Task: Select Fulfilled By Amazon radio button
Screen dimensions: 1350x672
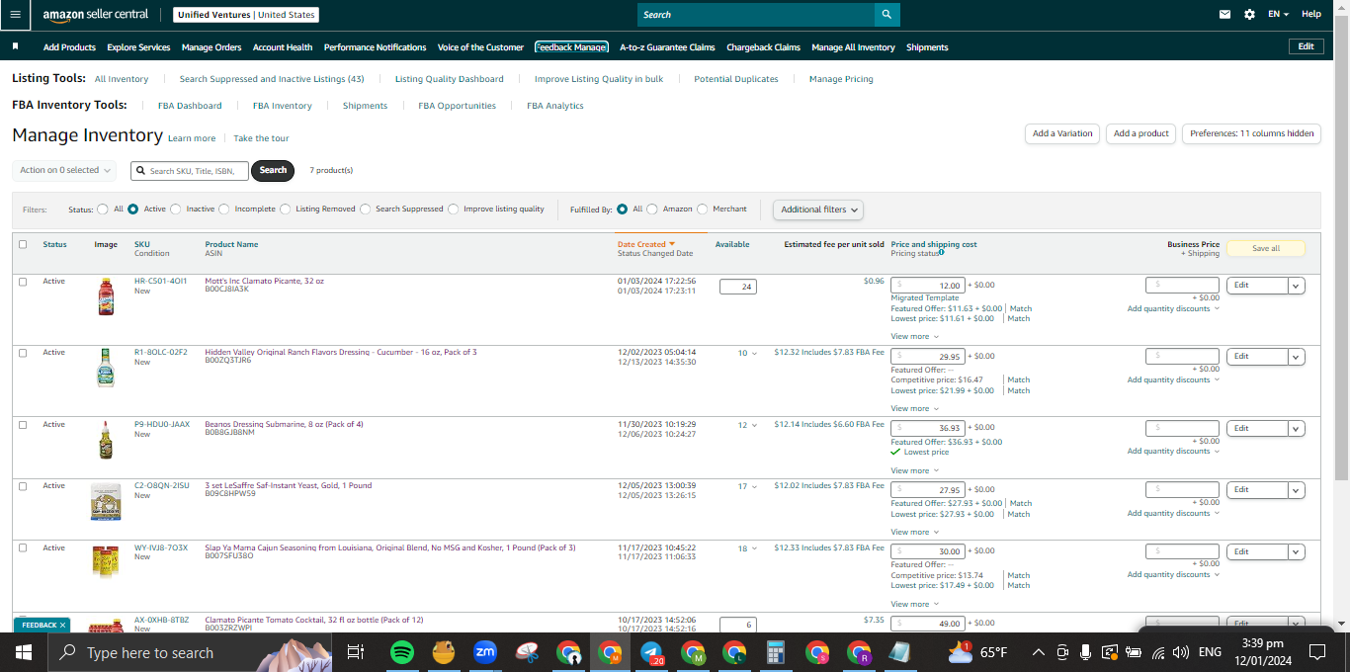Action: (x=651, y=209)
